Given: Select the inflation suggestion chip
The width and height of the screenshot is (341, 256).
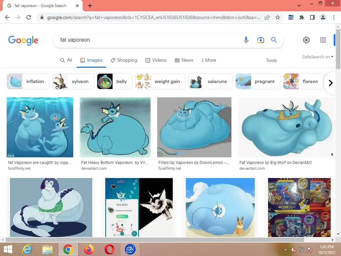Looking at the screenshot, I should click(28, 81).
